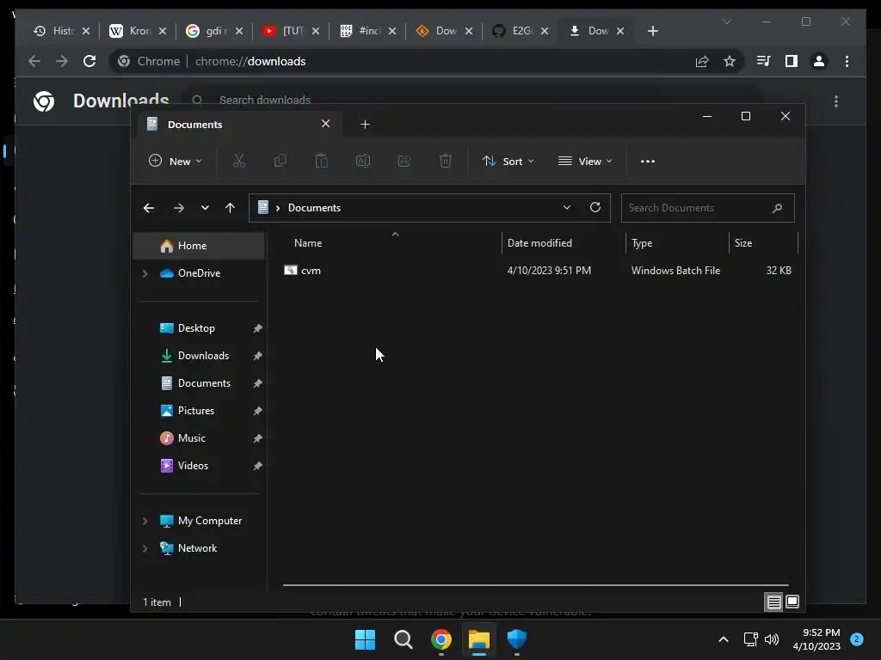
Task: Click the Search downloads field in Chrome
Action: coord(472,100)
